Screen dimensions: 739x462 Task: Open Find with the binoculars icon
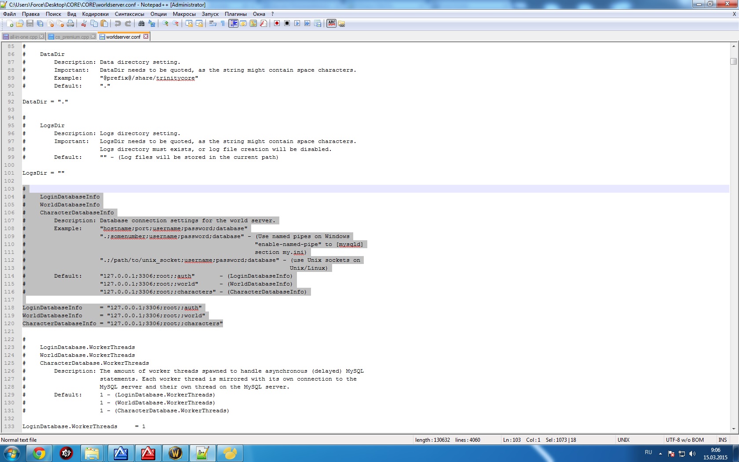point(141,24)
